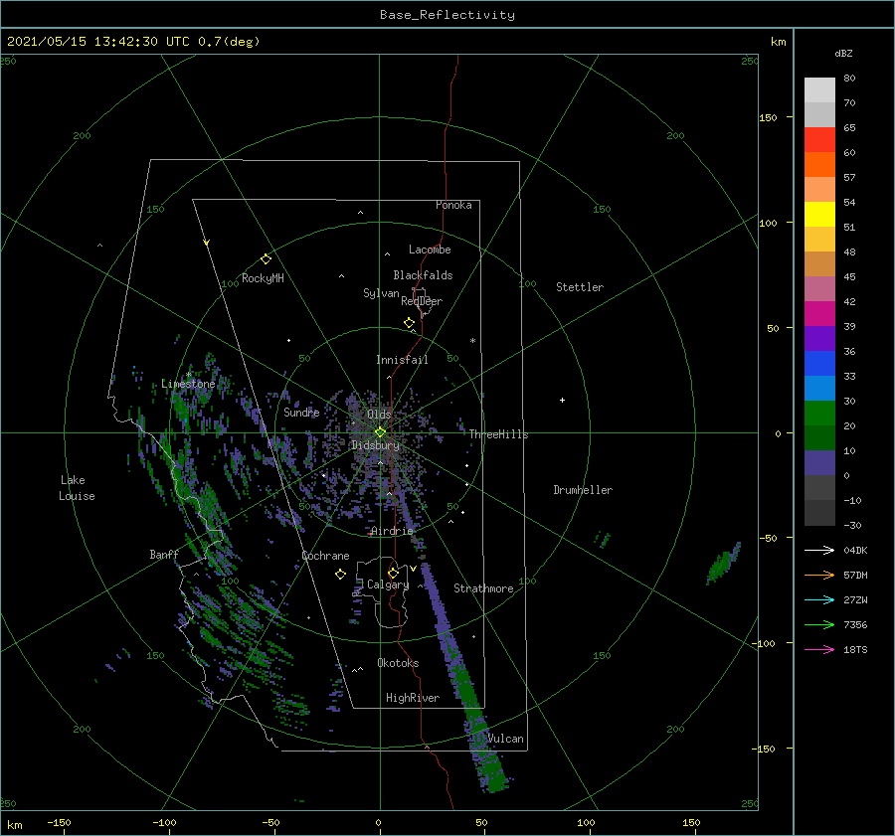Pick the purple 36-39 dBZ legend swatch
The image size is (895, 836).
(x=819, y=339)
